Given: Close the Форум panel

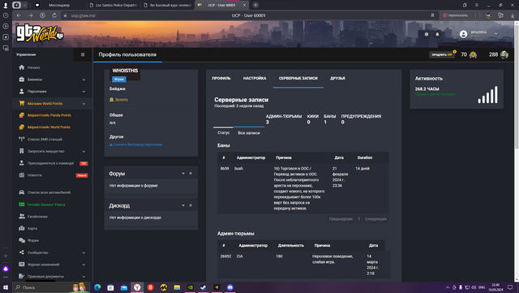Looking at the screenshot, I should point(191,174).
